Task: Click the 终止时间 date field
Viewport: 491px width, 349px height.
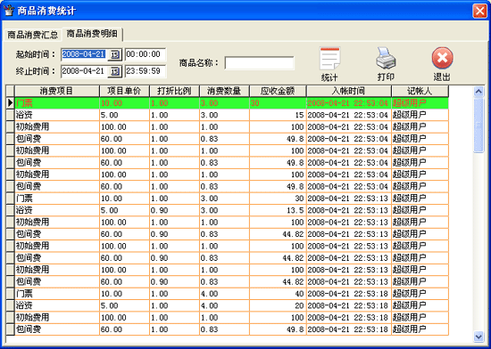Action: pyautogui.click(x=84, y=71)
